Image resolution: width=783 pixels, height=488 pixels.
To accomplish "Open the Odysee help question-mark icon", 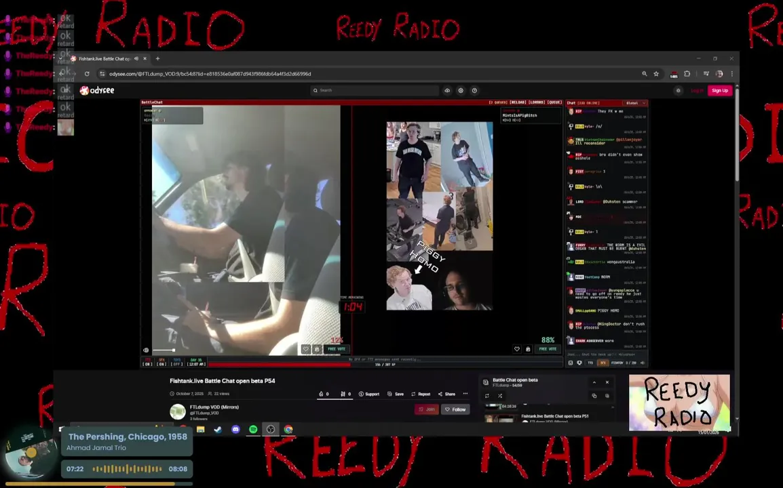I will point(474,90).
